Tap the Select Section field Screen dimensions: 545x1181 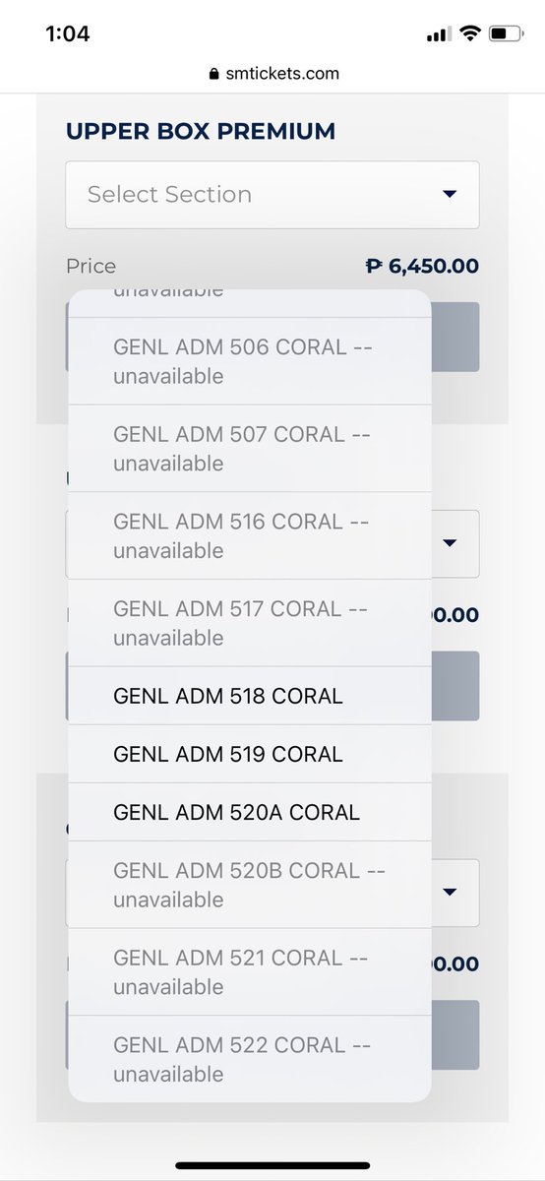point(272,195)
